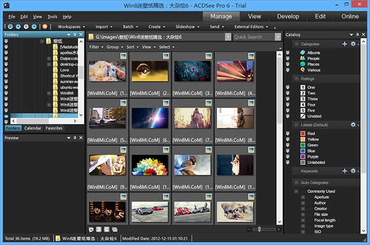Open the Send button menu
Viewport: 370px width, 245px height.
217,27
